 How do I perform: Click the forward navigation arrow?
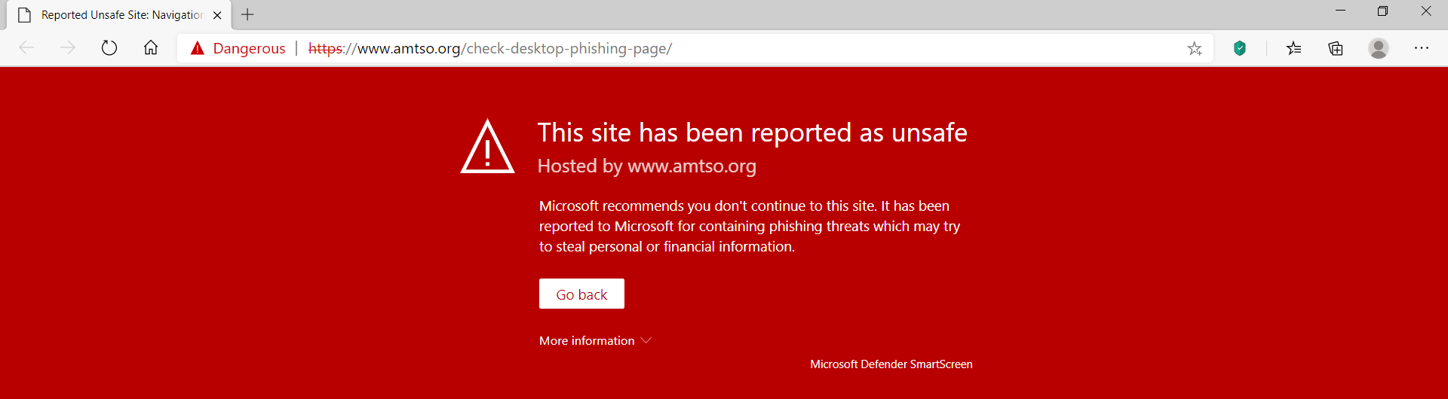68,48
